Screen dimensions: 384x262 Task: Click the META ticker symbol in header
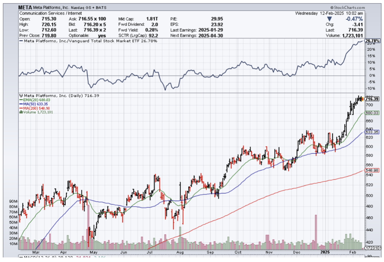pyautogui.click(x=25, y=7)
